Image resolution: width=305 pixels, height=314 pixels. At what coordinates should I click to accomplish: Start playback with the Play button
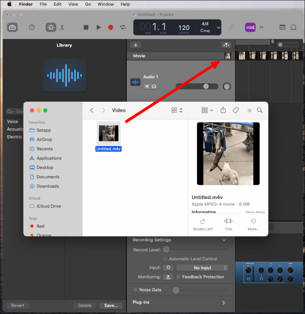[x=99, y=27]
